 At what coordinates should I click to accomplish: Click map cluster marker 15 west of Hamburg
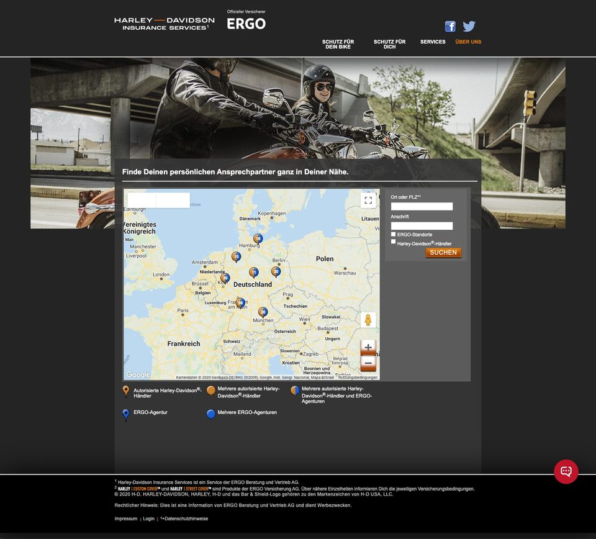pyautogui.click(x=236, y=257)
